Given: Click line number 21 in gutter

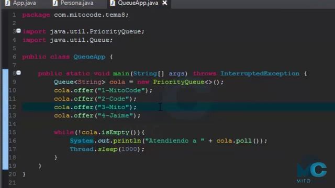Looking at the screenshot, I should (13, 183).
